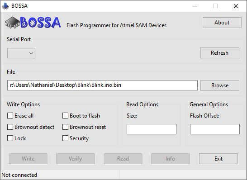Screen dimensions: 247x180
Task: Toggle the Brownout detect checkbox
Action: (x=10, y=127)
